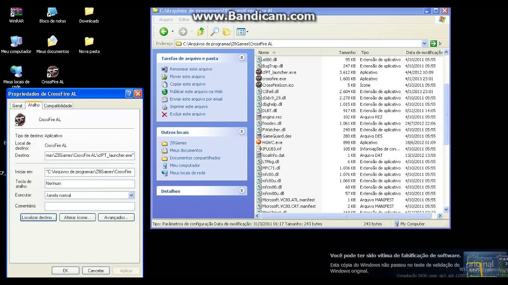This screenshot has width=508, height=285.
Task: Select engine.rez file
Action: pos(272,117)
